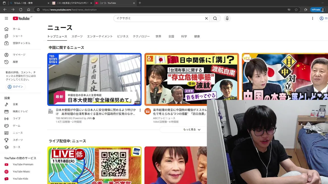The image size is (328, 184).
Task: Go forward in the browser
Action: tap(13, 9)
